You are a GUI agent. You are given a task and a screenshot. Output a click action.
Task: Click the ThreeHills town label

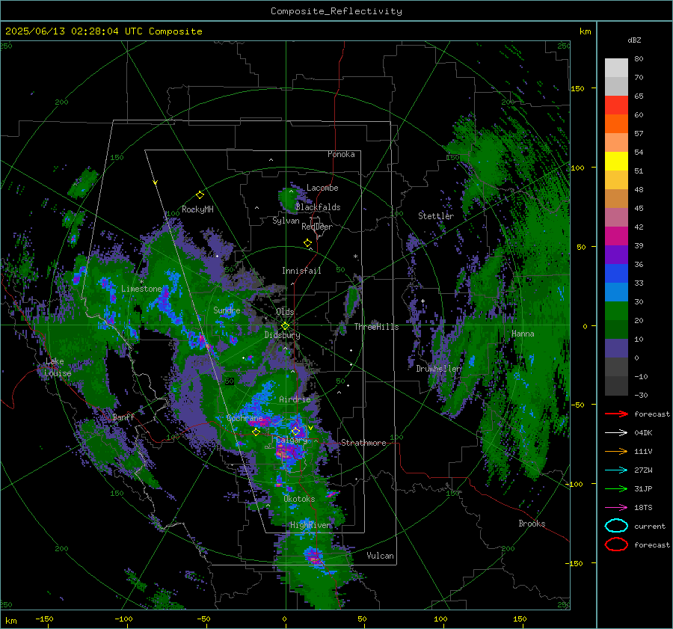click(376, 327)
